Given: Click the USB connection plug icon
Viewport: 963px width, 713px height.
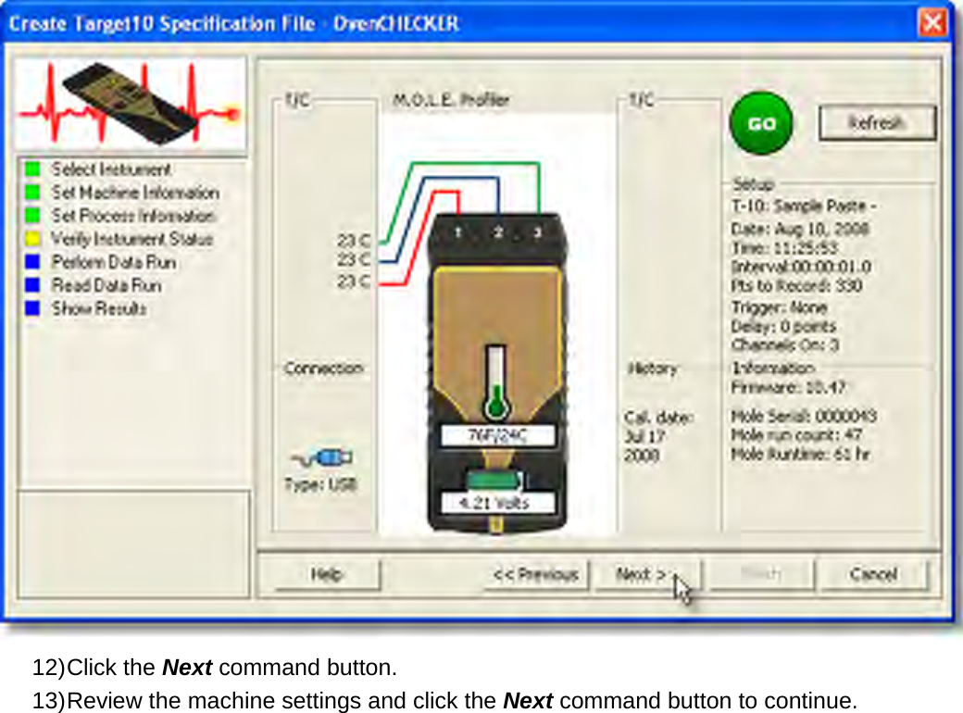Looking at the screenshot, I should click(x=322, y=457).
